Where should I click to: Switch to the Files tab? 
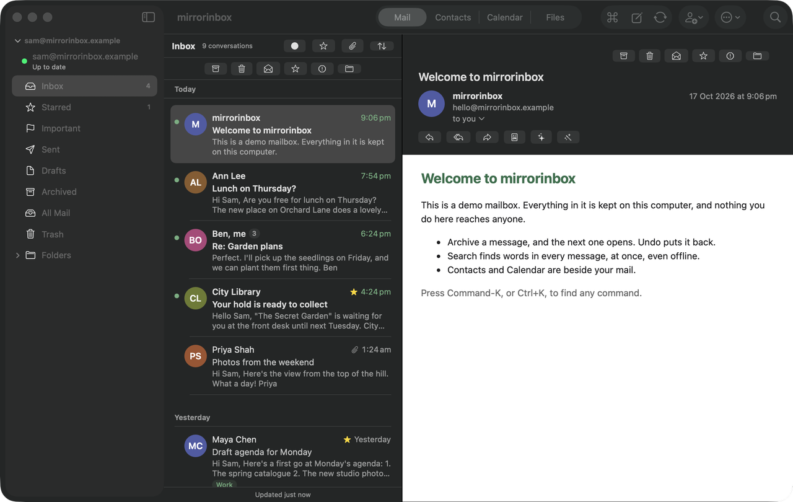pyautogui.click(x=555, y=17)
